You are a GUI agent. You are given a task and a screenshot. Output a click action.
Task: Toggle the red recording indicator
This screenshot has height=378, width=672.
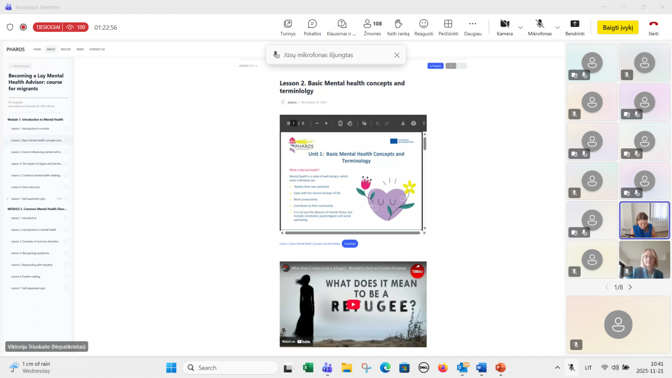(24, 27)
